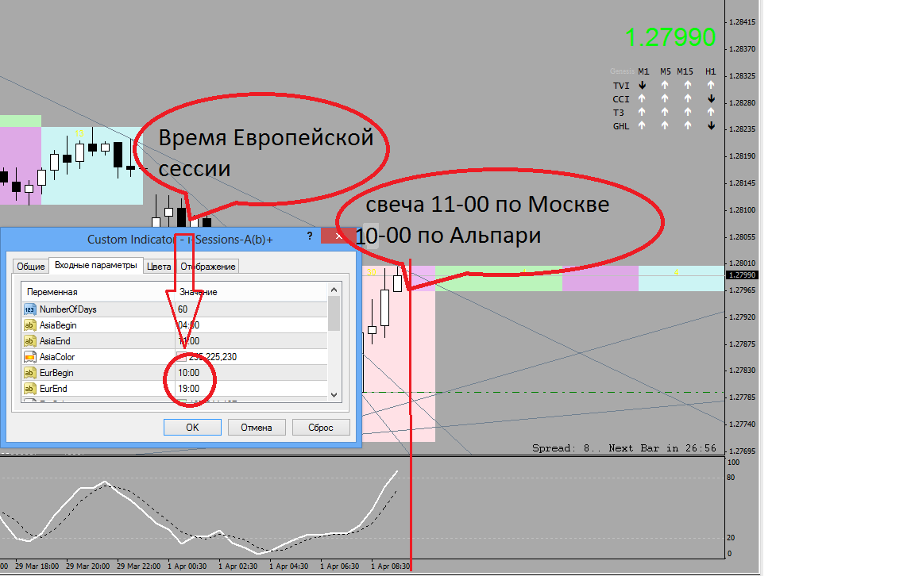Viewport: 915px width, 576px height.
Task: Click the AsiaBegin string type icon
Action: [29, 325]
